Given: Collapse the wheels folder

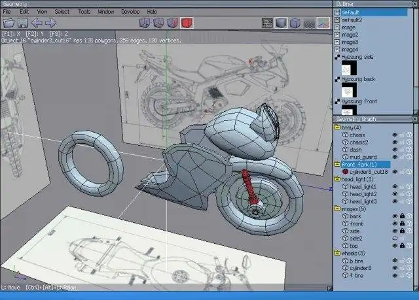Looking at the screenshot, I should (x=338, y=253).
